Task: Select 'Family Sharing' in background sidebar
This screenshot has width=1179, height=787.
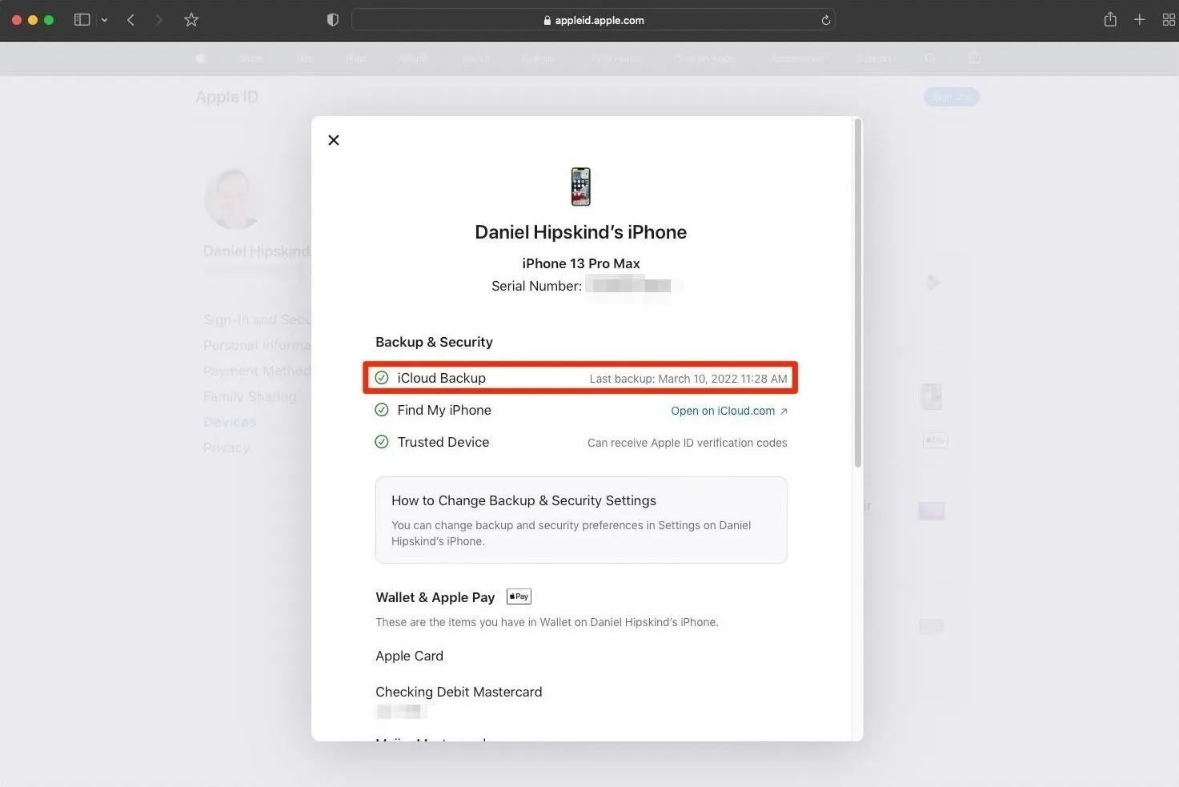Action: (x=250, y=396)
